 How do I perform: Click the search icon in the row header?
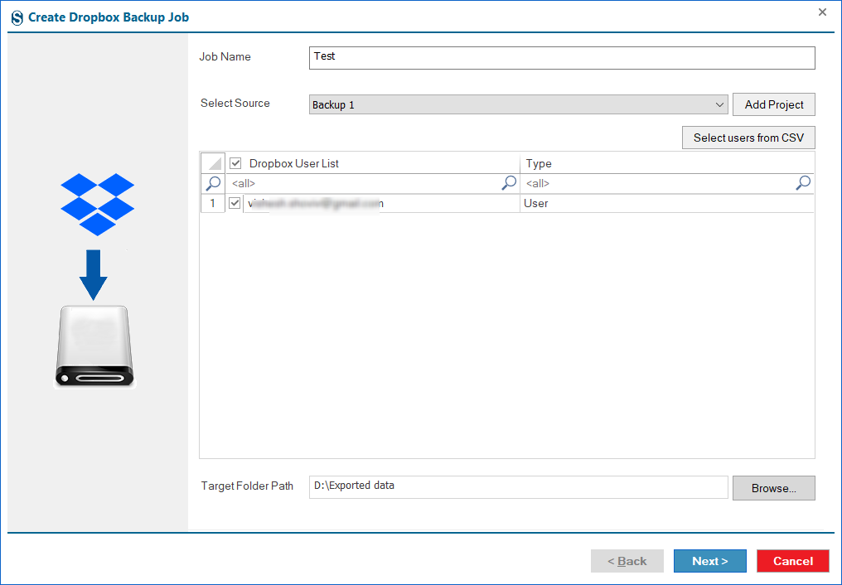pyautogui.click(x=213, y=184)
